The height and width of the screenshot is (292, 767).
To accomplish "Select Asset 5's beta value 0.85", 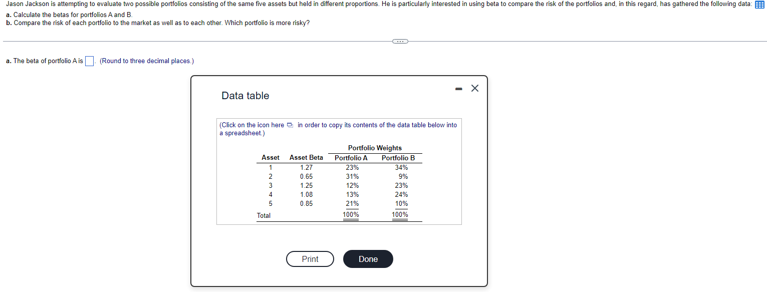I will coord(306,203).
